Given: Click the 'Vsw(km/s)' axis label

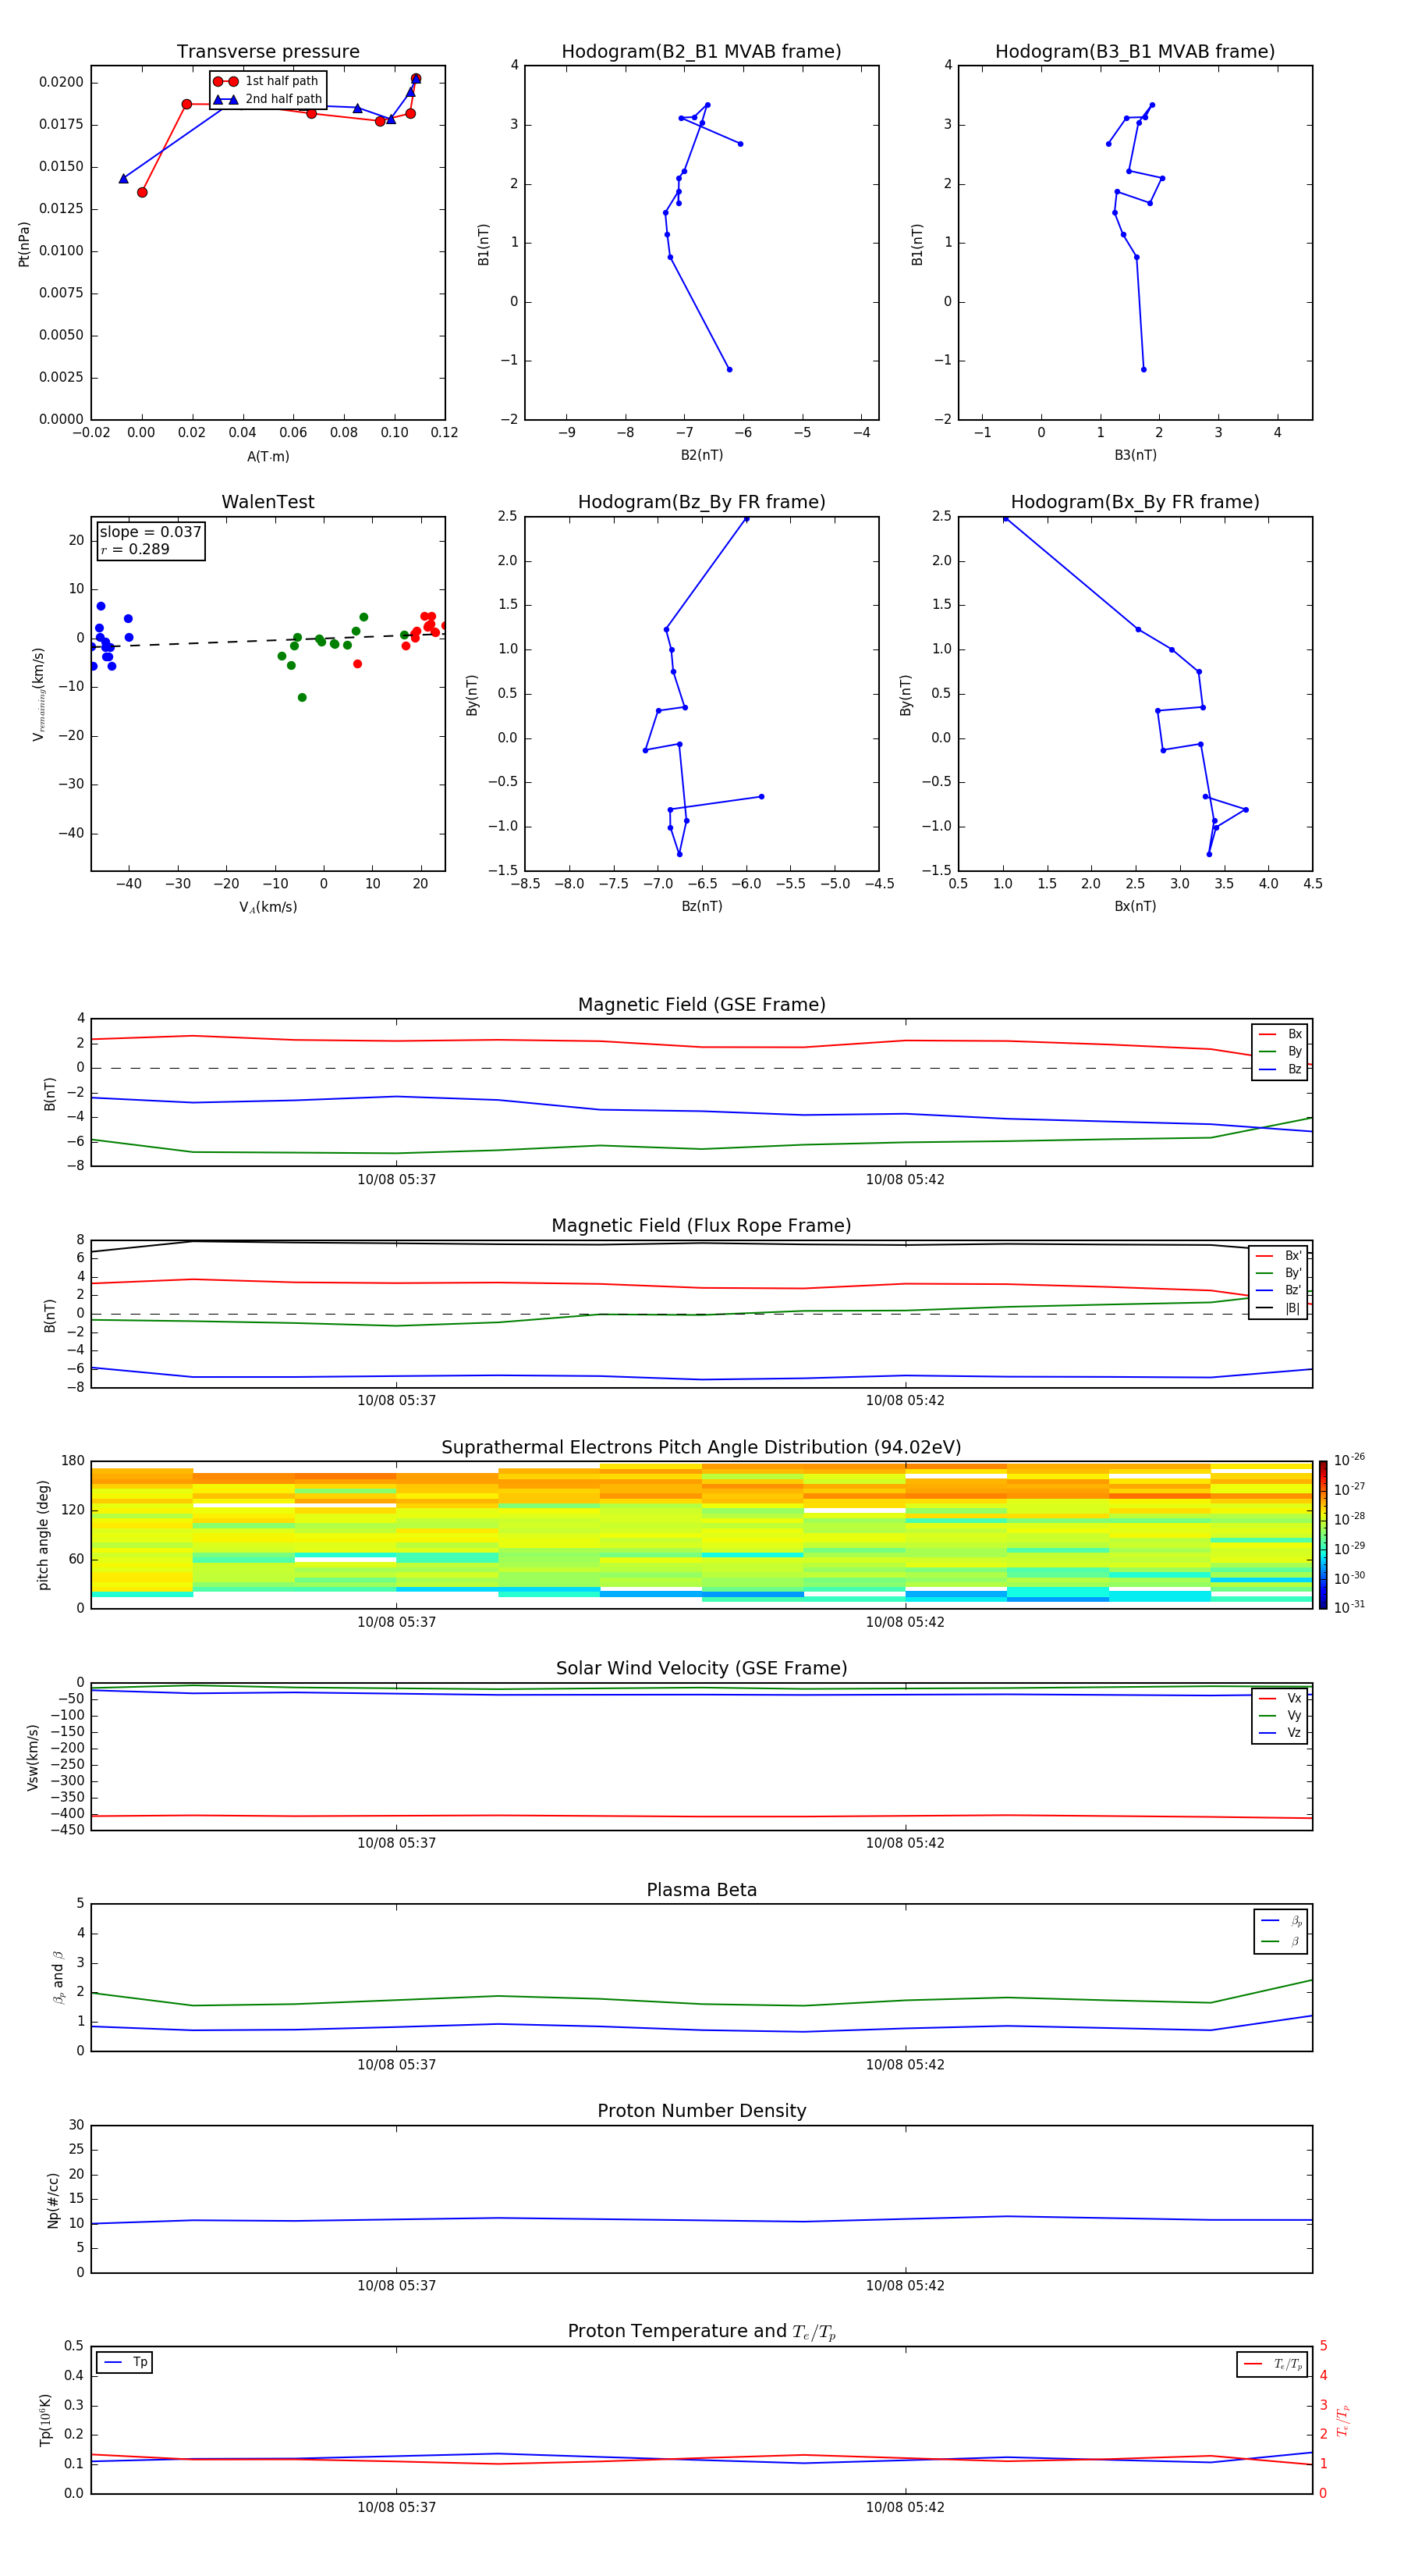Looking at the screenshot, I should point(33,1757).
